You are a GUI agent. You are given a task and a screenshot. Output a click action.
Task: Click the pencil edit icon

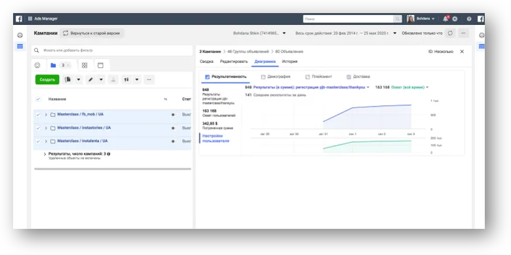pos(91,80)
